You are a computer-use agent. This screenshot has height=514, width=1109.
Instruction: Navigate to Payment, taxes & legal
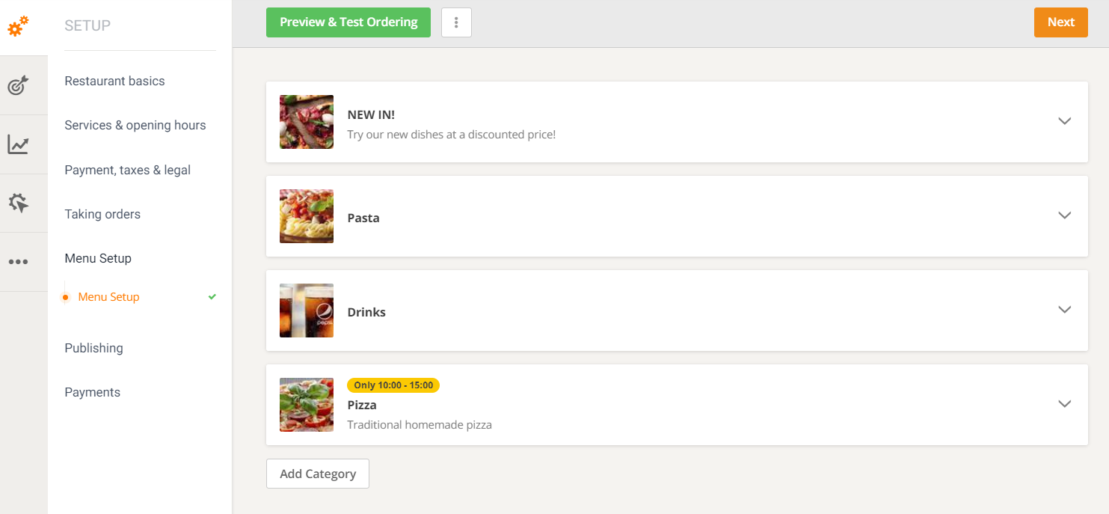127,170
